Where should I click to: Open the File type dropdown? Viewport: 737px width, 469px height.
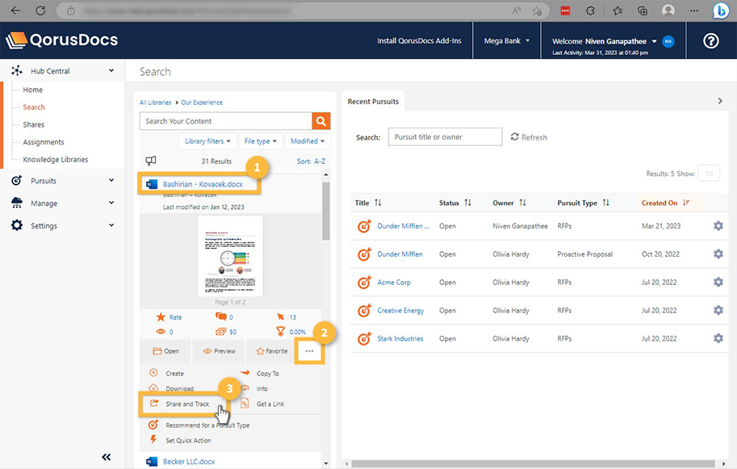261,141
